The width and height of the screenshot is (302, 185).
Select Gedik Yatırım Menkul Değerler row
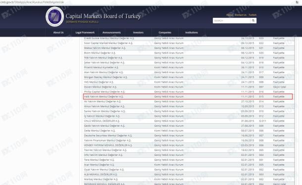189,126
